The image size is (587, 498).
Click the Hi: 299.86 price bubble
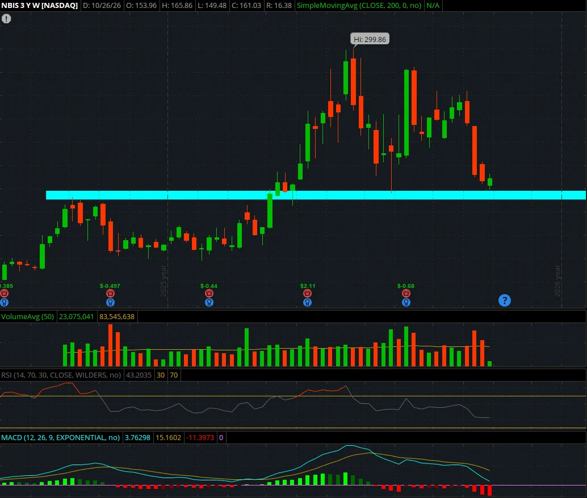tap(370, 39)
